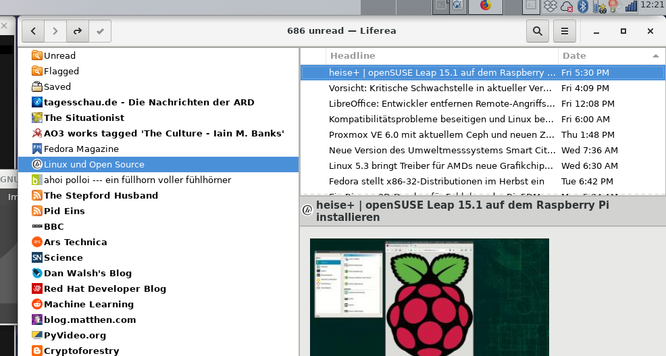Click the heise icon beside article title
This screenshot has width=666, height=356.
click(307, 210)
